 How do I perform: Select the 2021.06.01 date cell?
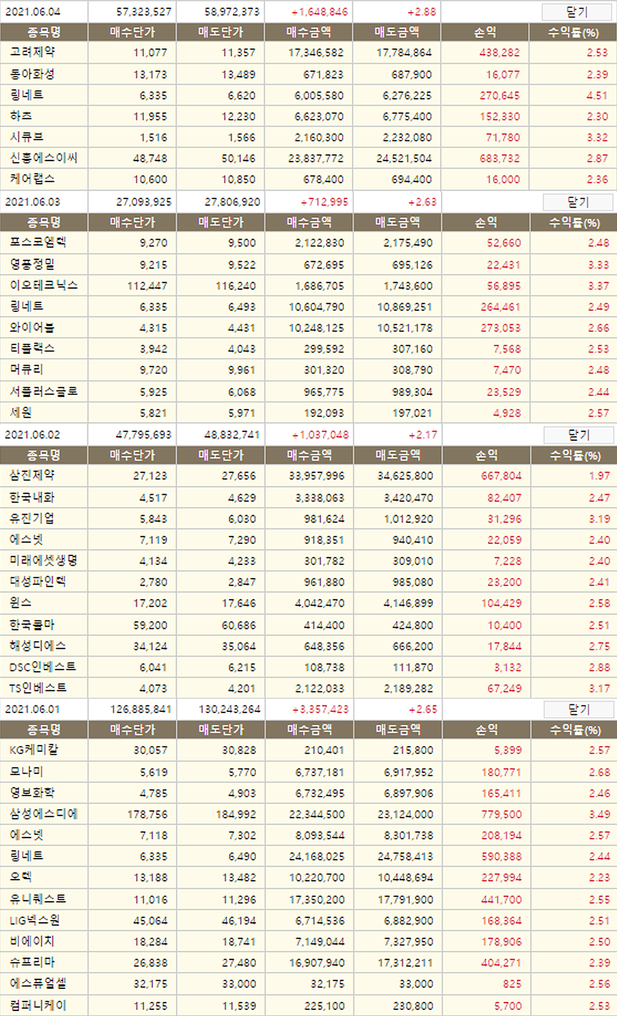pos(32,709)
